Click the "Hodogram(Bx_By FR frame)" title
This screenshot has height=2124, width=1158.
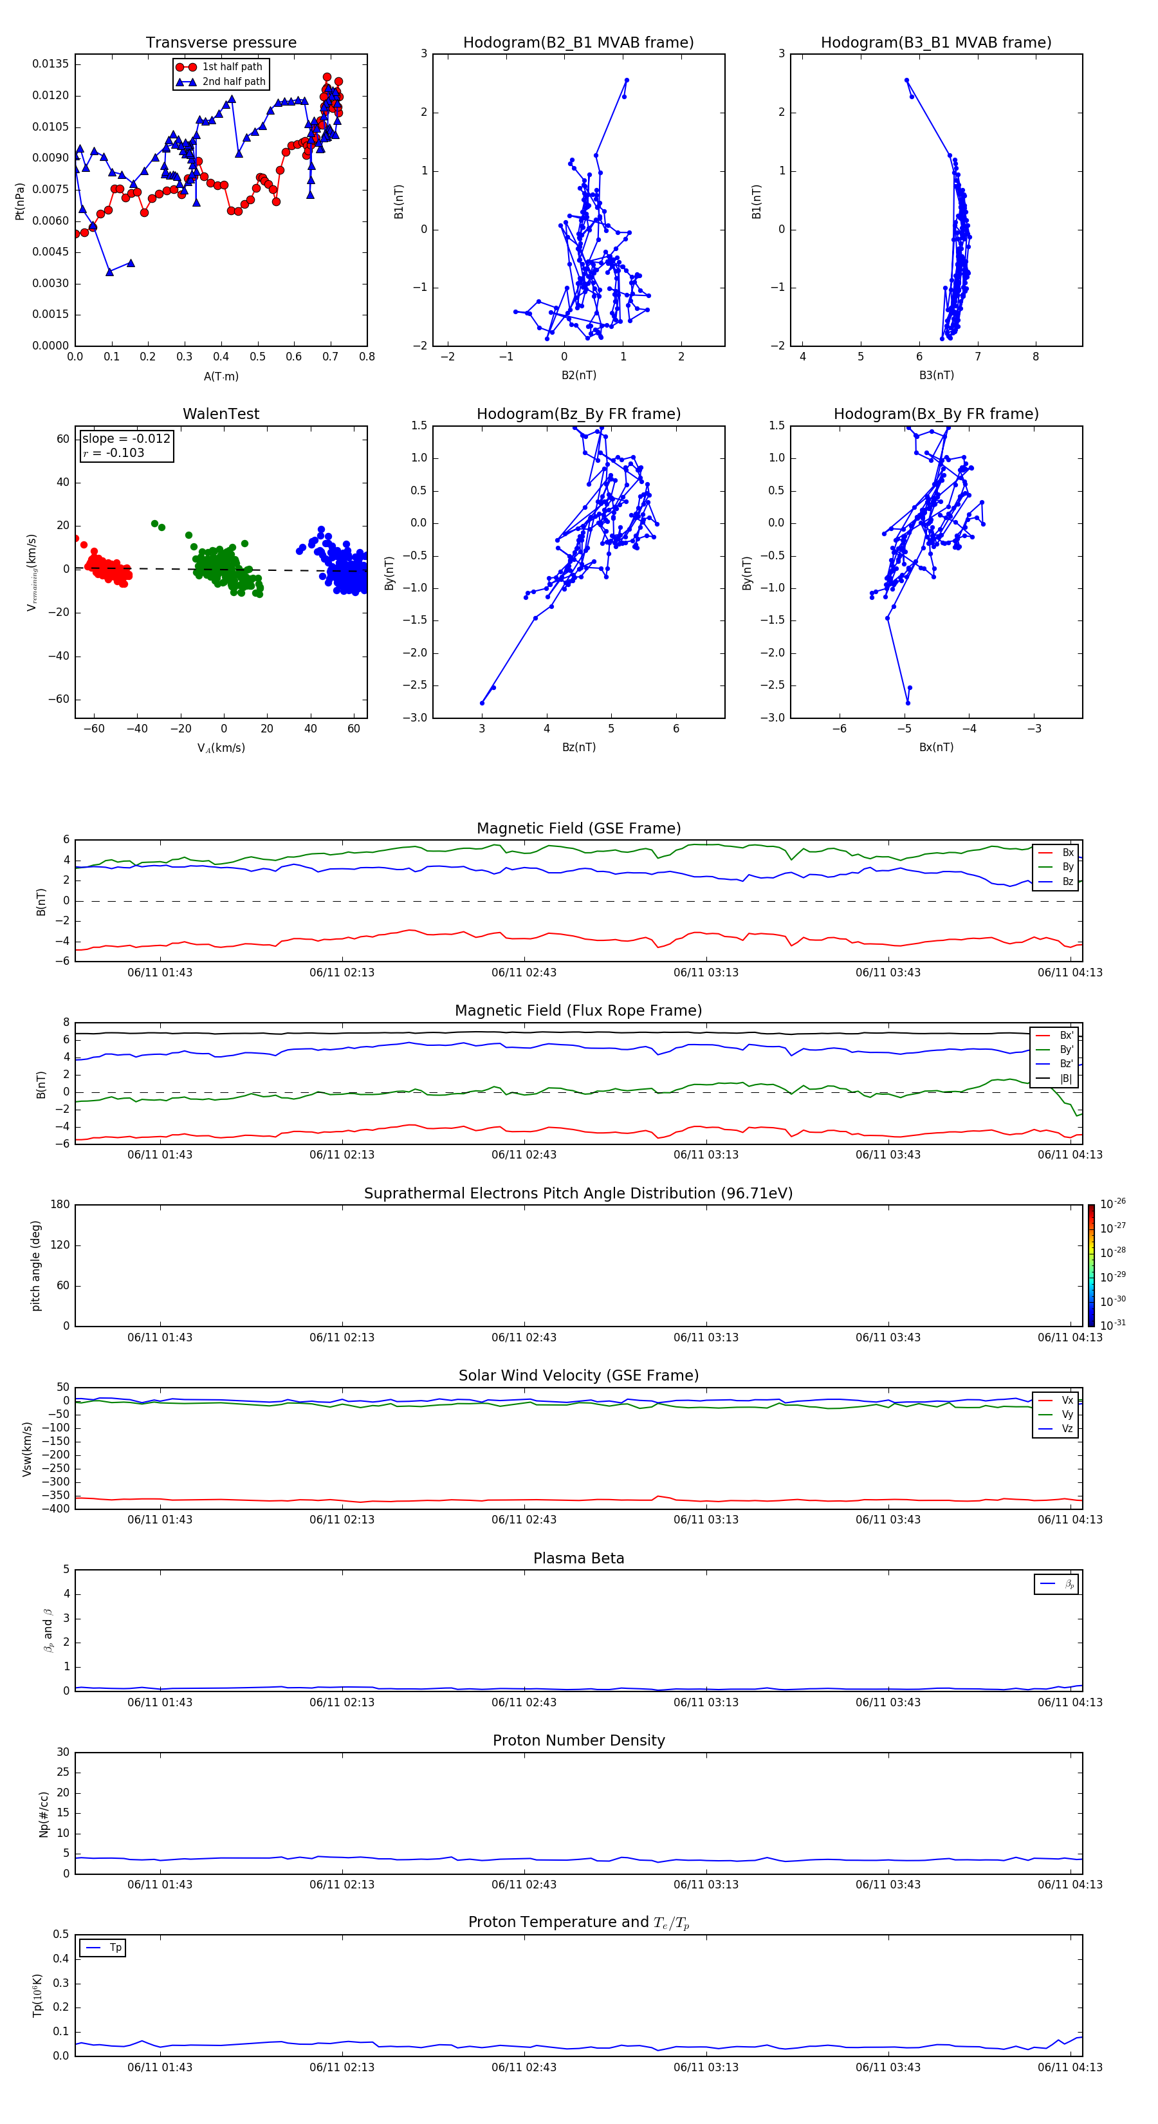click(x=936, y=414)
